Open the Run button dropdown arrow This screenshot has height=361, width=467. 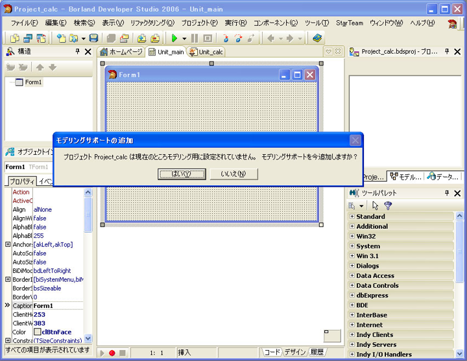coord(184,39)
